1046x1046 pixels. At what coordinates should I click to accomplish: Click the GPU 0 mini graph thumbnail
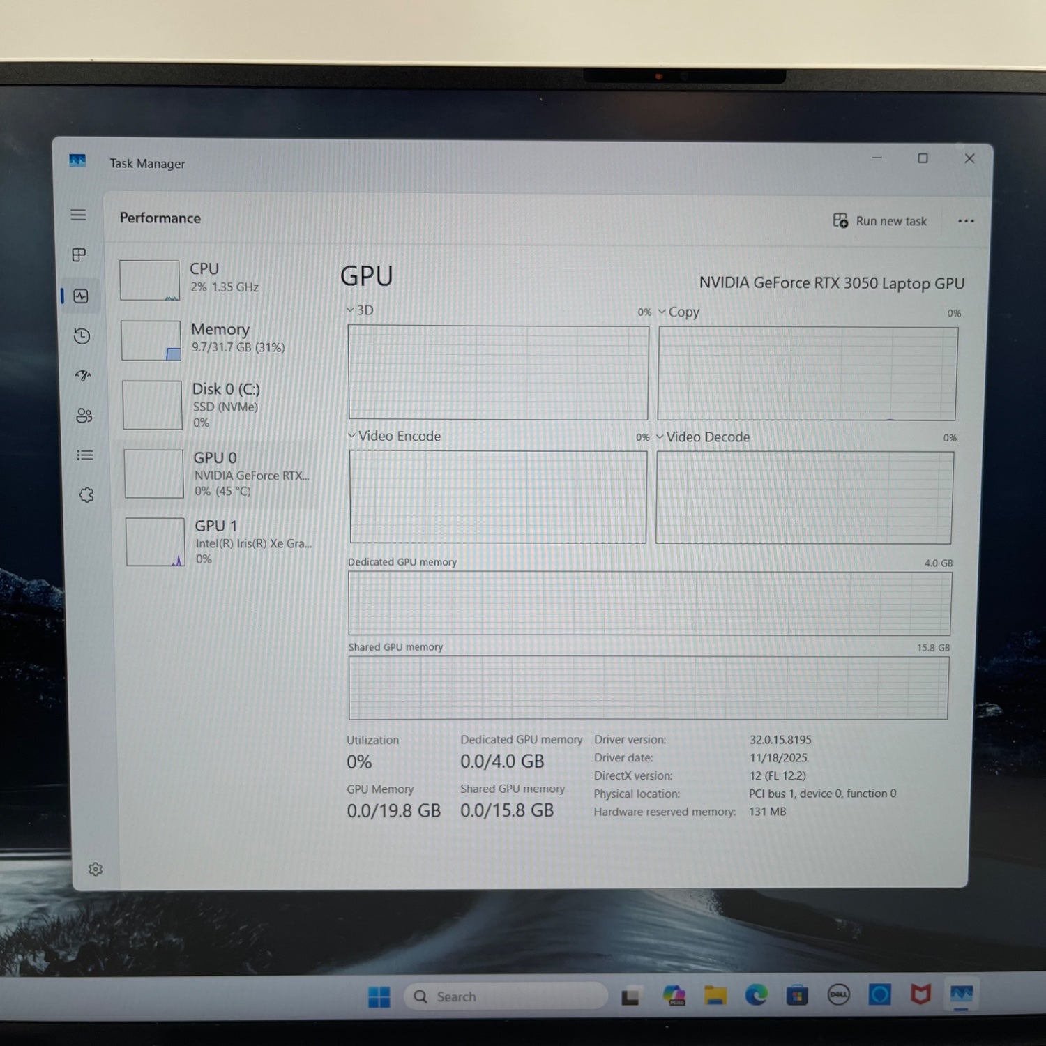click(x=153, y=473)
